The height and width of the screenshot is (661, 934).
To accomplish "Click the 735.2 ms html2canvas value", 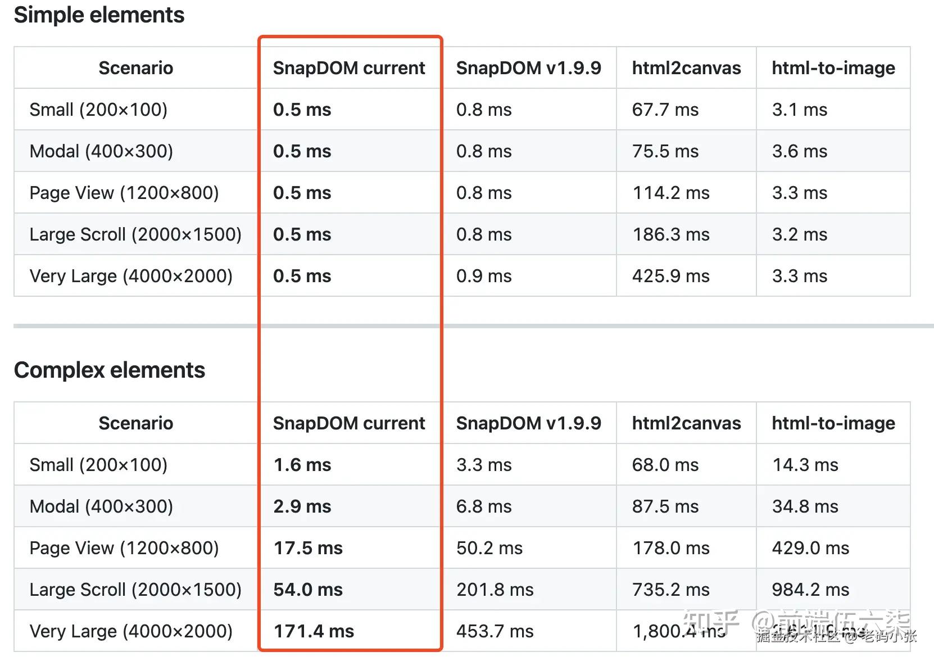I will pyautogui.click(x=670, y=590).
